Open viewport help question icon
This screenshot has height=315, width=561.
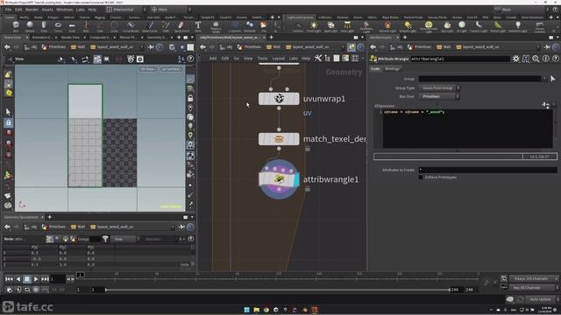[190, 59]
